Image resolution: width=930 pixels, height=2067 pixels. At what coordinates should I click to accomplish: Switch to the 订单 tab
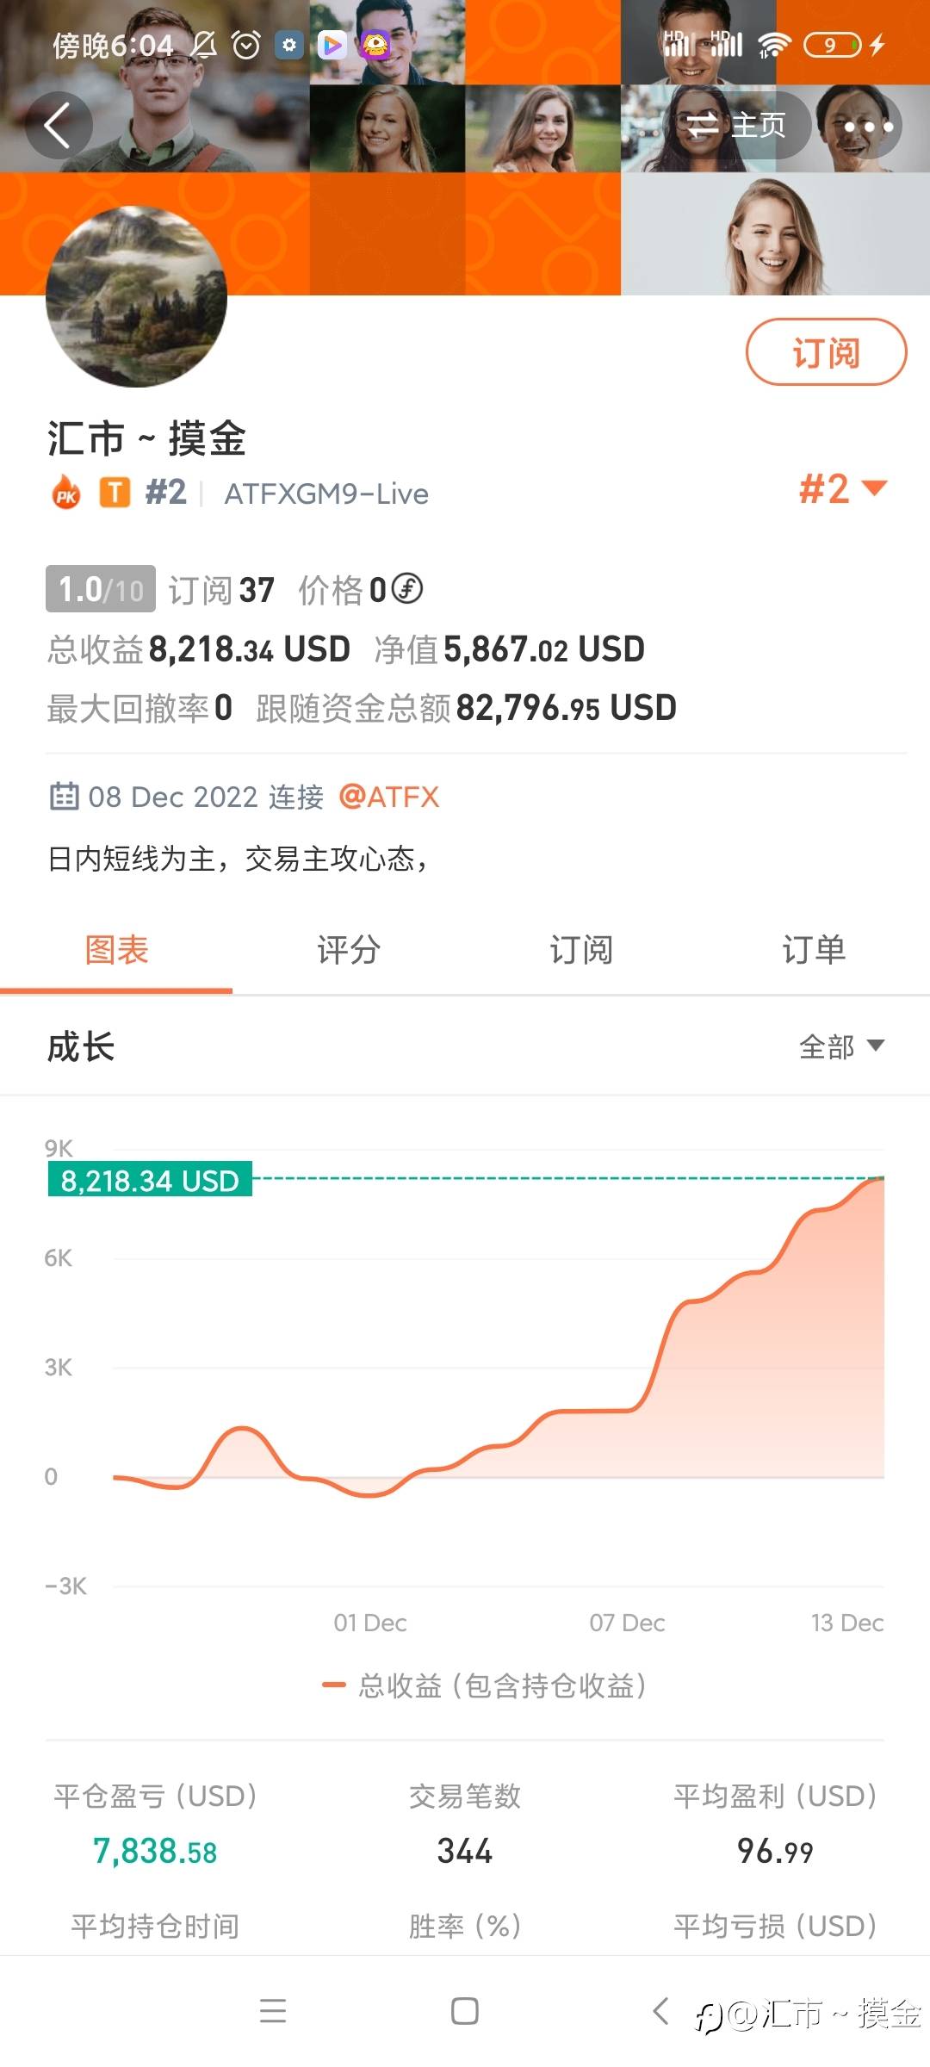(x=813, y=950)
